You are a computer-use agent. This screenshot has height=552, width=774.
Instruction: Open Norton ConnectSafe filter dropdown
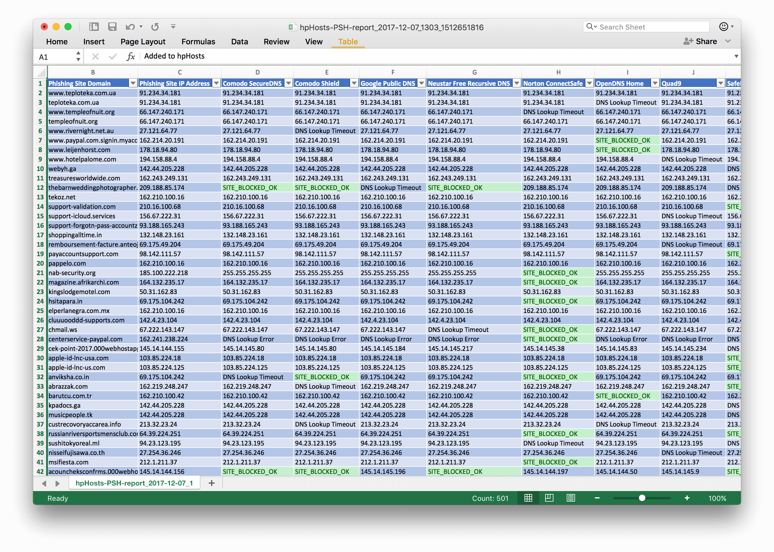[590, 83]
